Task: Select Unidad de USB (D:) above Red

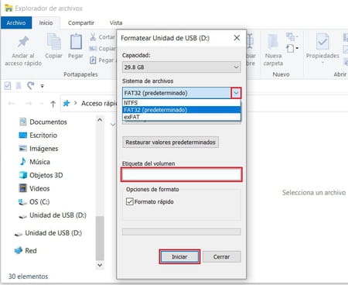Action: click(x=53, y=233)
